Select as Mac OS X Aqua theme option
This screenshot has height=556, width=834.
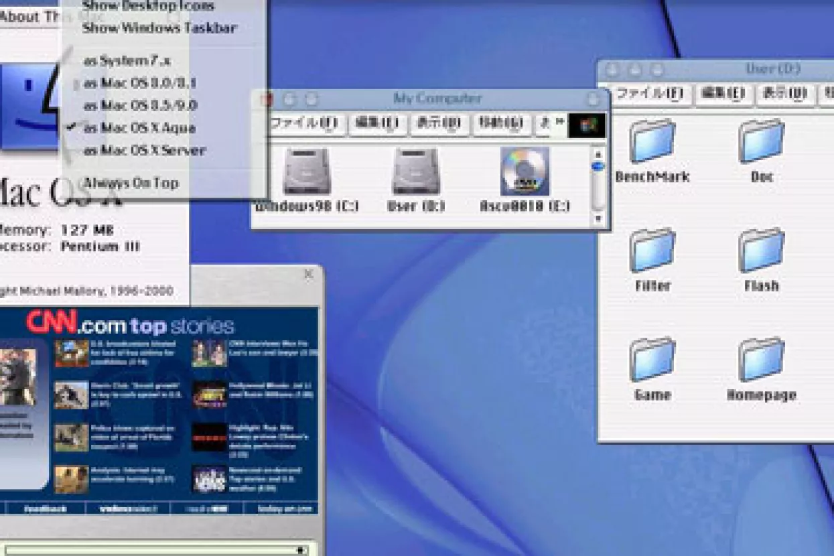(139, 128)
